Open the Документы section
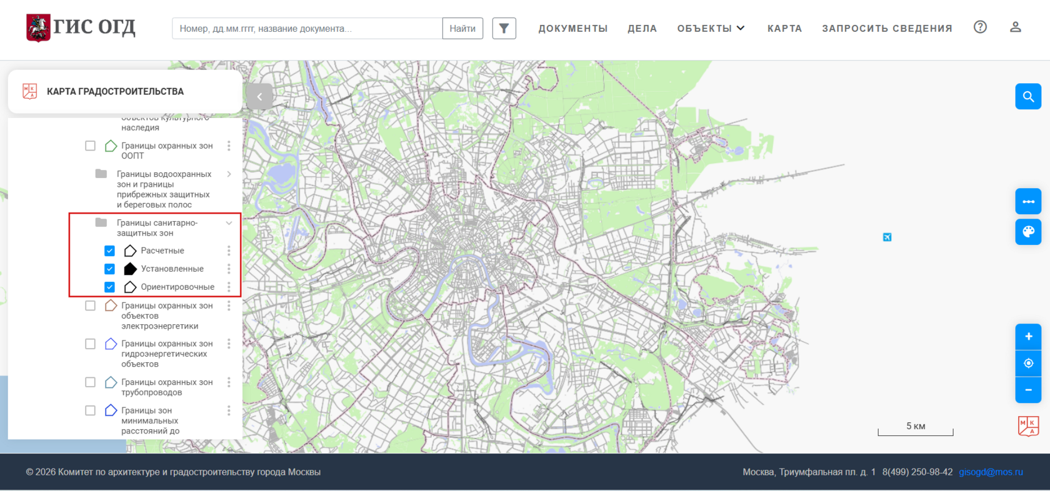Screen dimensions: 1050x491 (x=573, y=28)
